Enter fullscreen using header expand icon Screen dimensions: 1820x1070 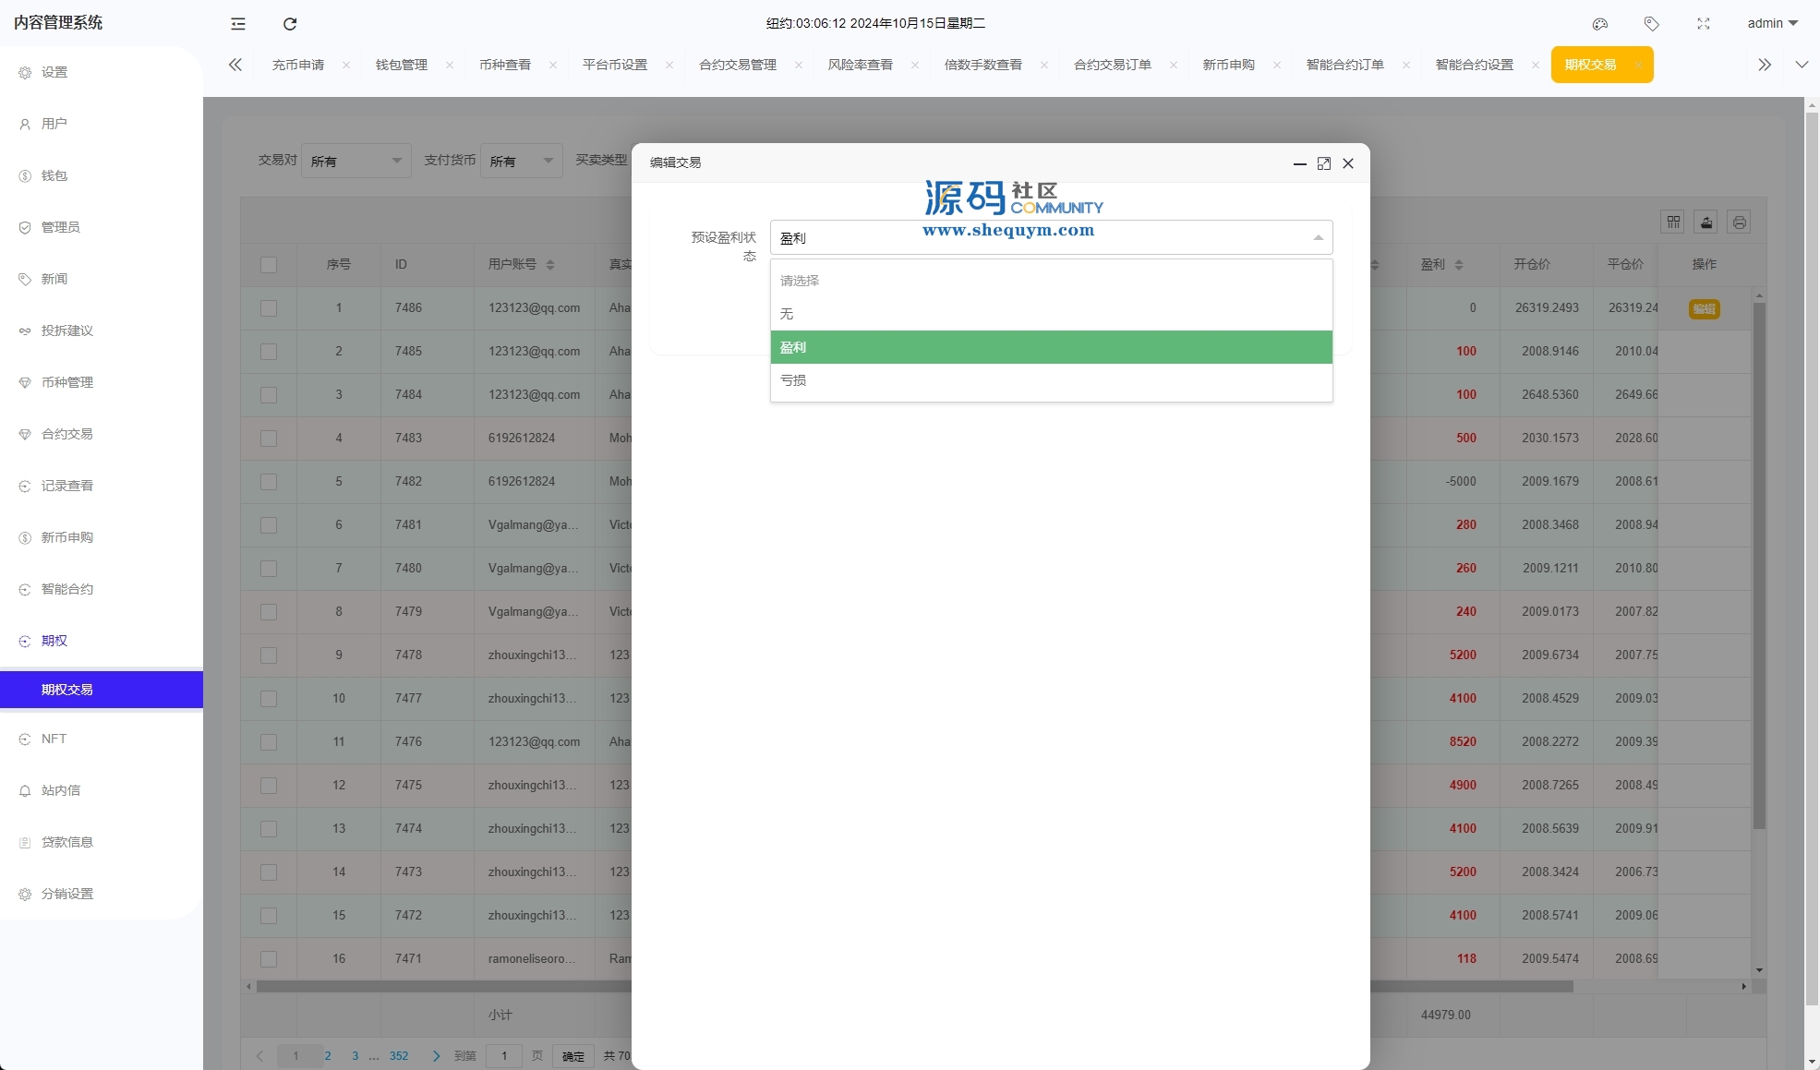click(1704, 24)
